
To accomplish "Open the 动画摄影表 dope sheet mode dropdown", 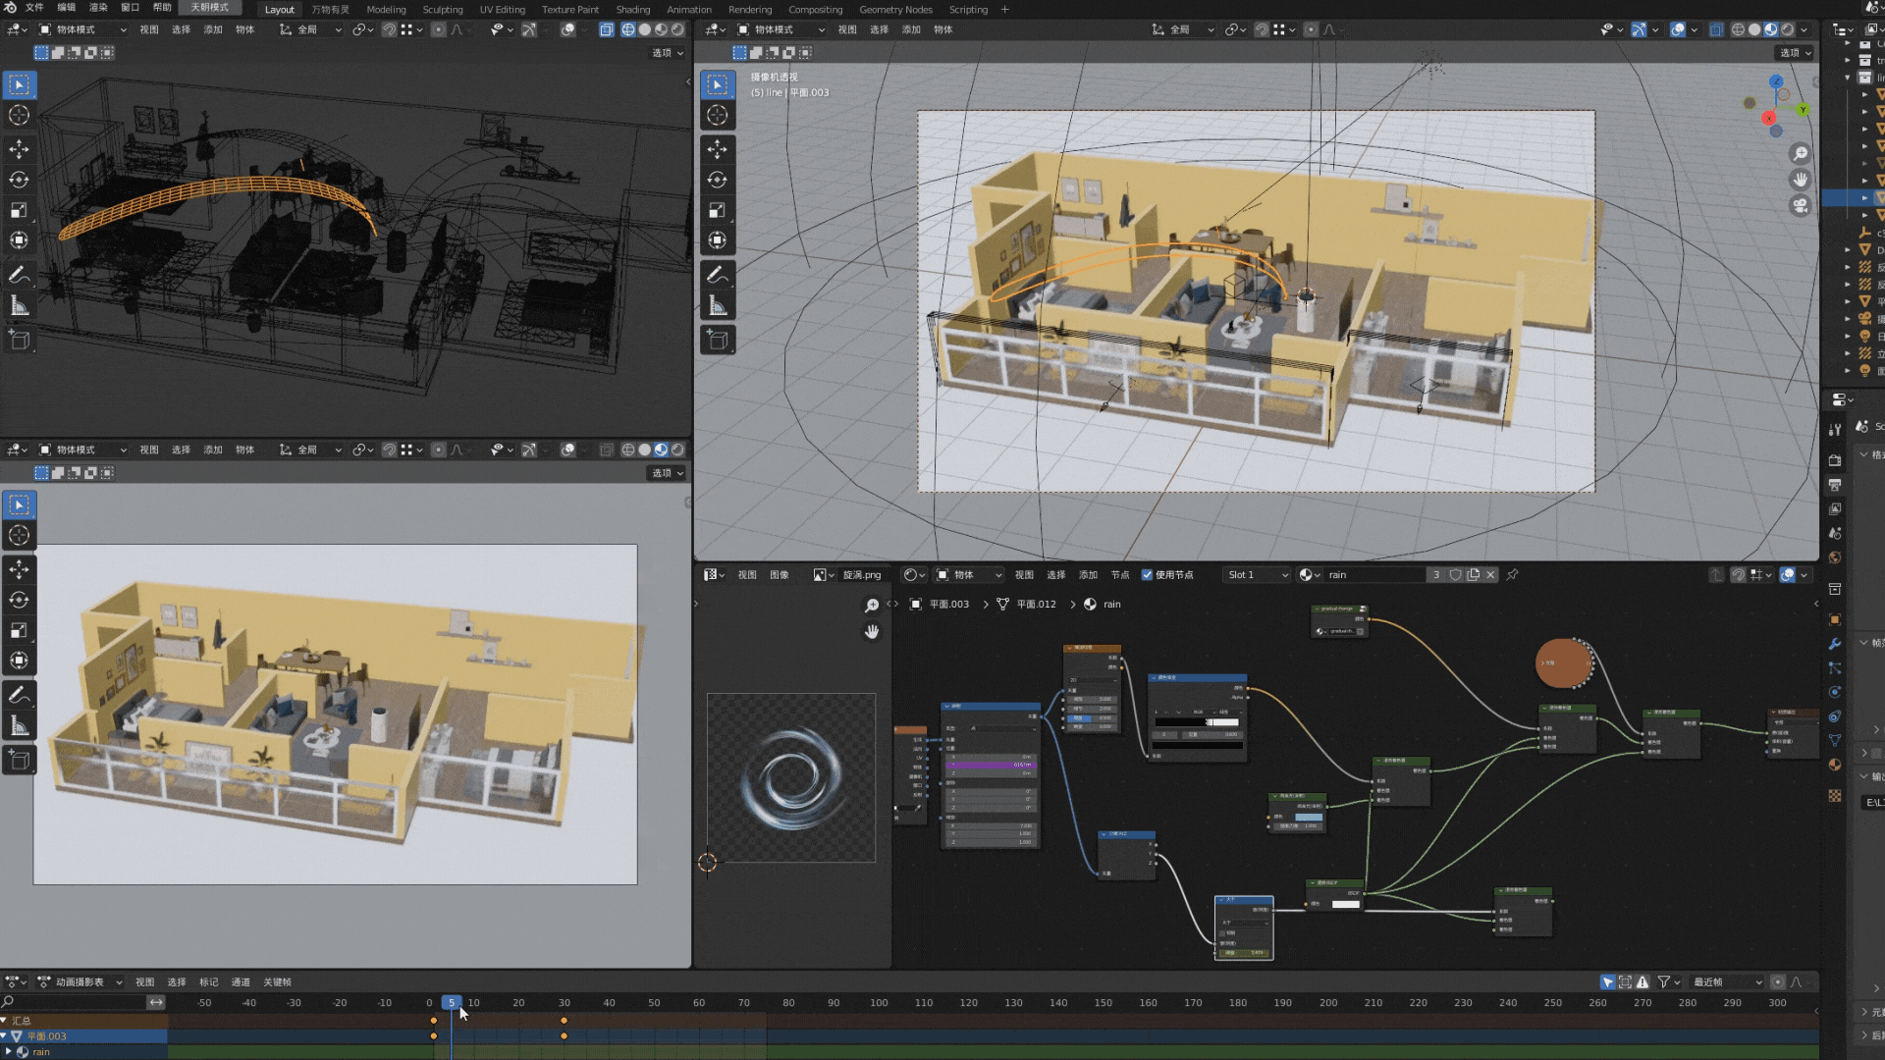I will (81, 982).
